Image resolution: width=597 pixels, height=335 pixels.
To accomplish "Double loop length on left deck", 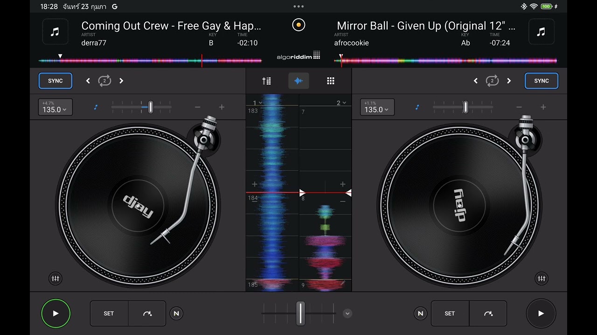I will pyautogui.click(x=121, y=81).
